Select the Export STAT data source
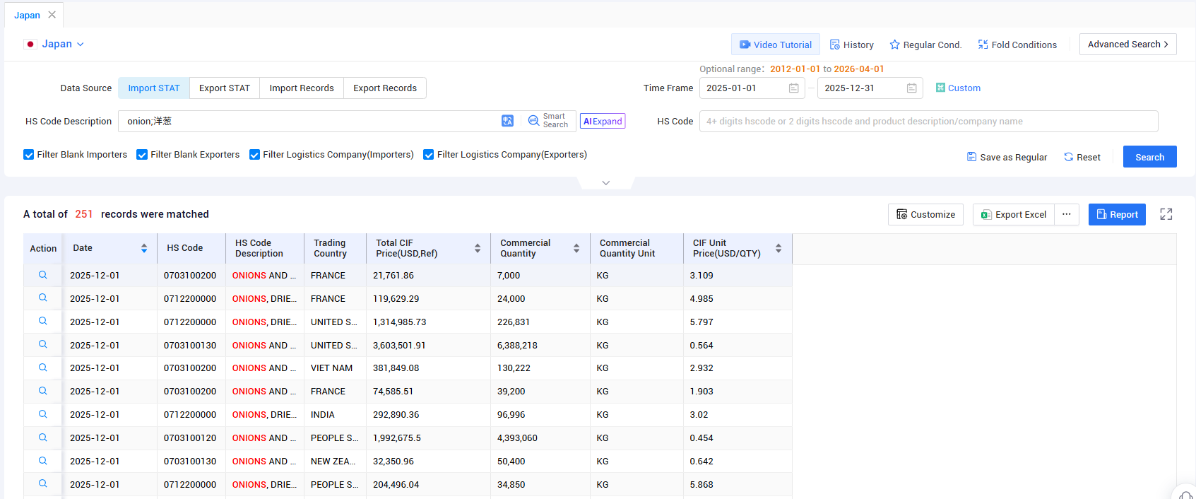1196x499 pixels. (x=225, y=88)
